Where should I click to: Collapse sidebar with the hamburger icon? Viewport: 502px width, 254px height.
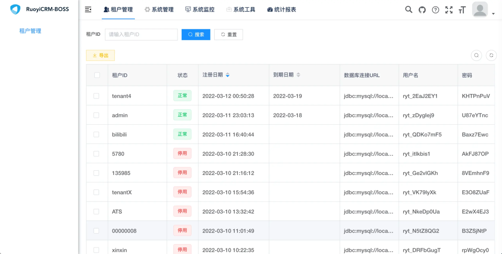click(88, 9)
